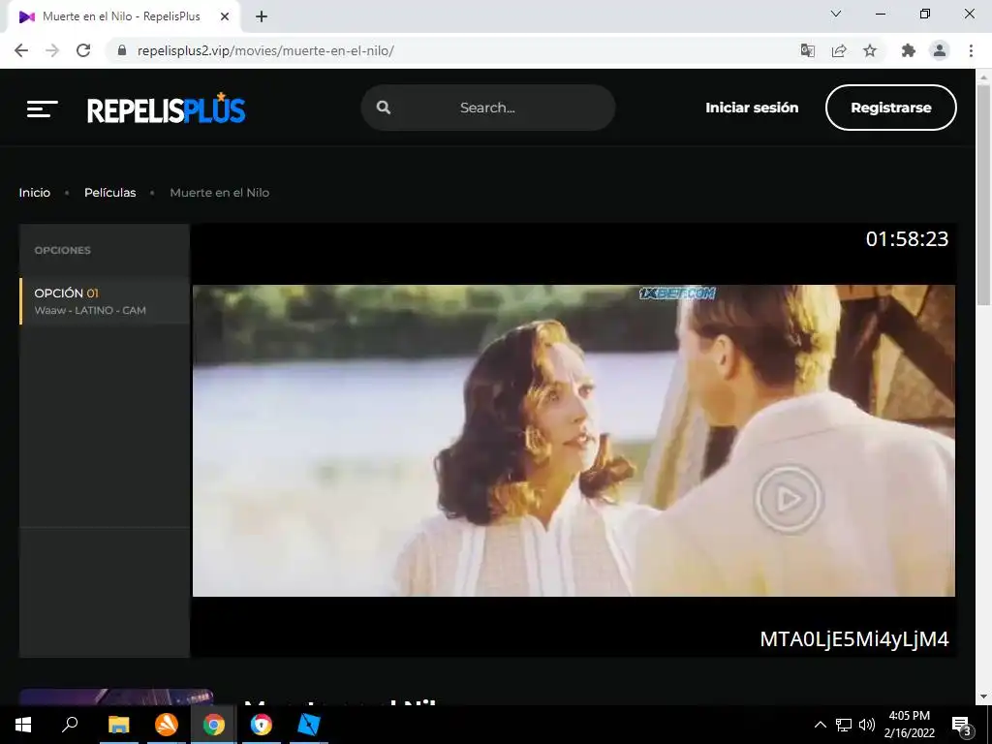The height and width of the screenshot is (744, 992).
Task: Open the blue Roblox Studio taskbar icon
Action: [309, 725]
